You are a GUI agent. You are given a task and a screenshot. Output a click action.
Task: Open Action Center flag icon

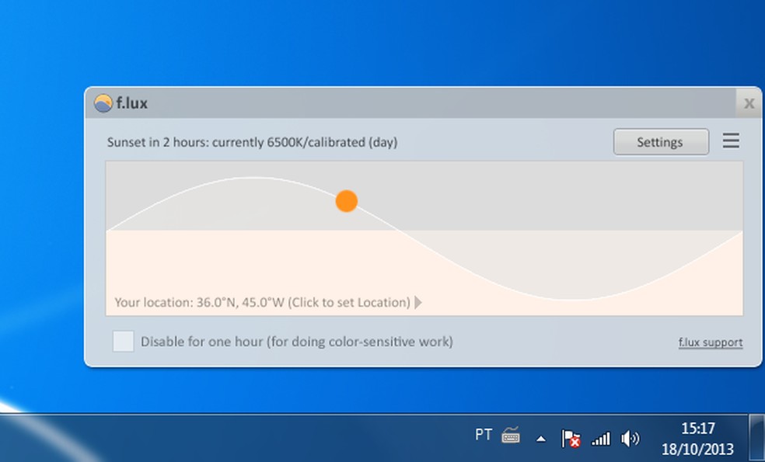pos(571,438)
